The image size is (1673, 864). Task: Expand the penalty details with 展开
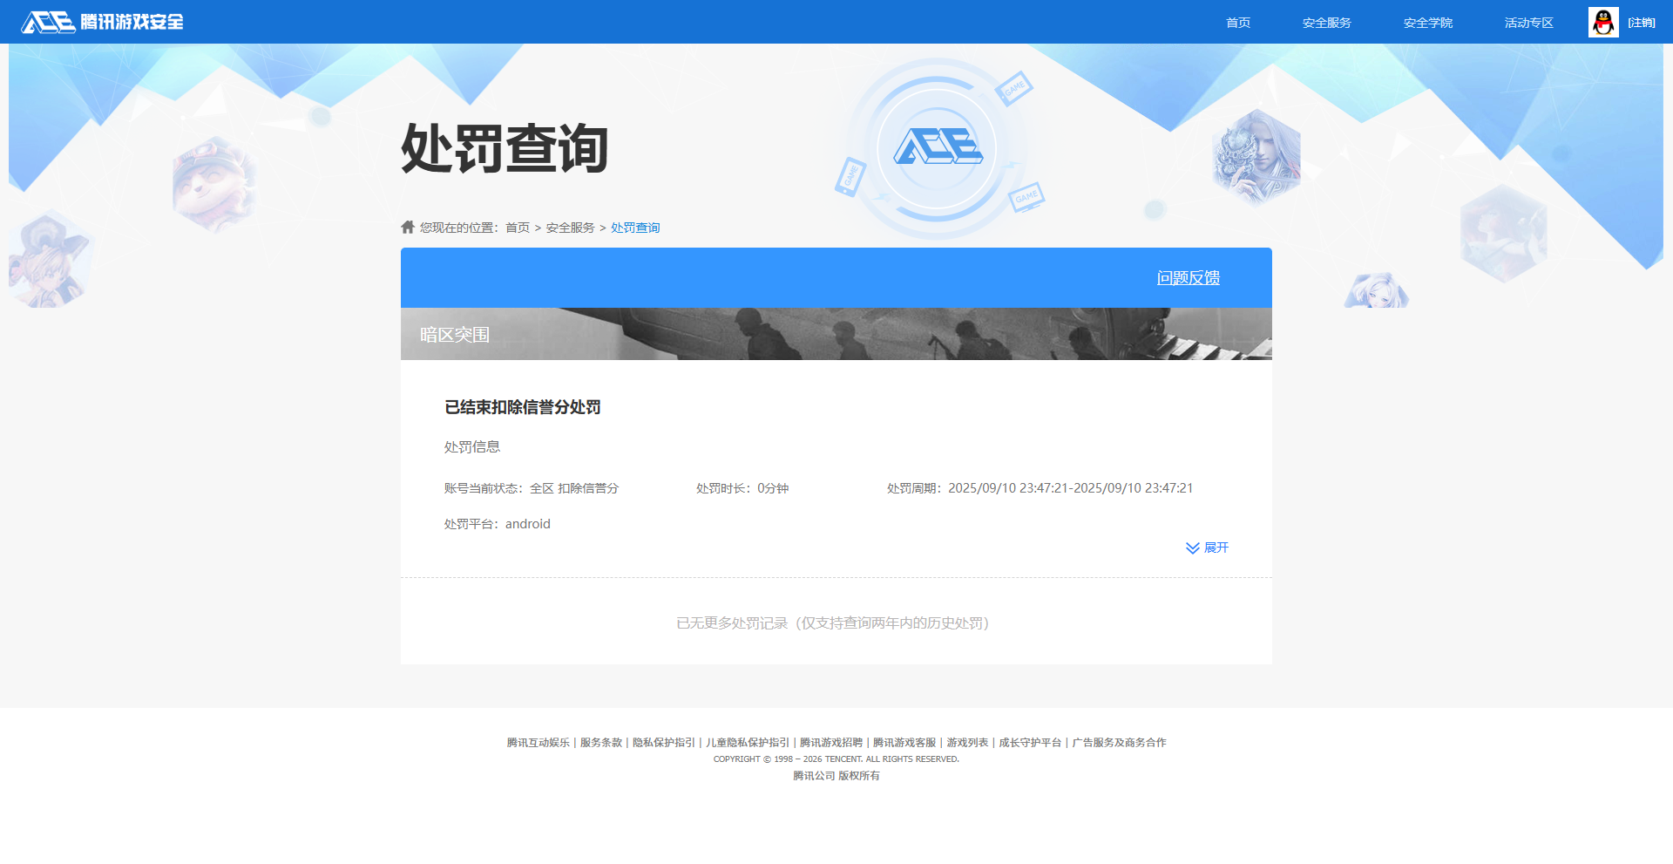[1207, 548]
